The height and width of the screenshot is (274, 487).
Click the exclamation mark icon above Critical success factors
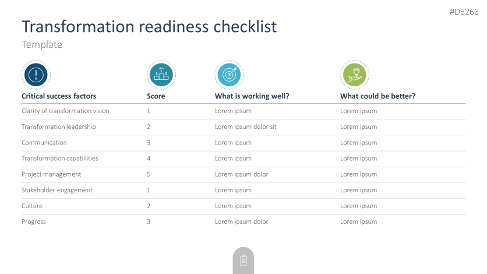pos(36,74)
